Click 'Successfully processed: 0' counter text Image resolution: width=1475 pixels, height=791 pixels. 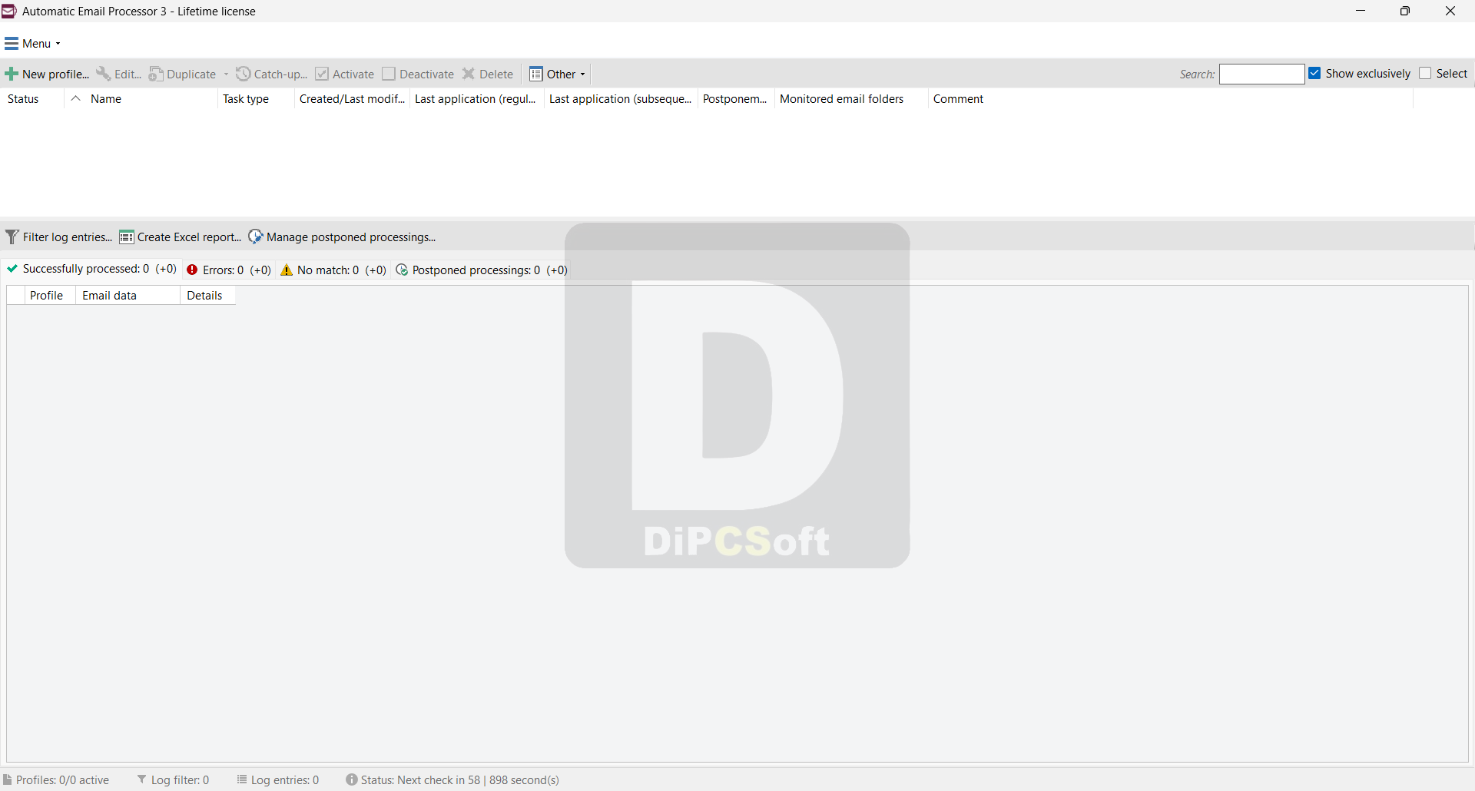click(x=86, y=269)
